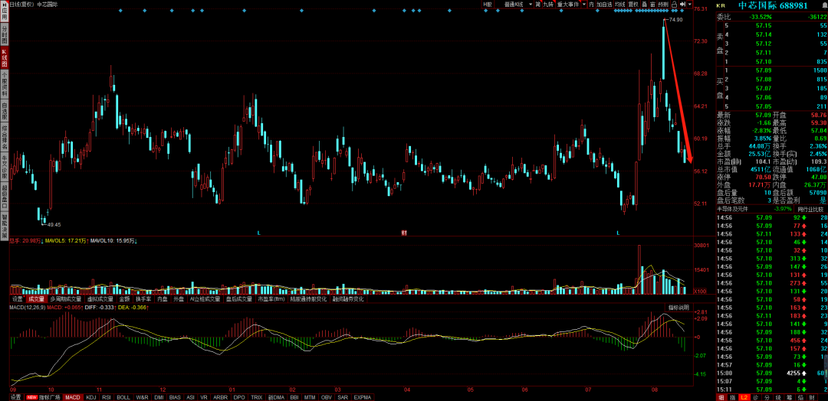Select the 盘后成交量 indicator tab

[x=238, y=298]
